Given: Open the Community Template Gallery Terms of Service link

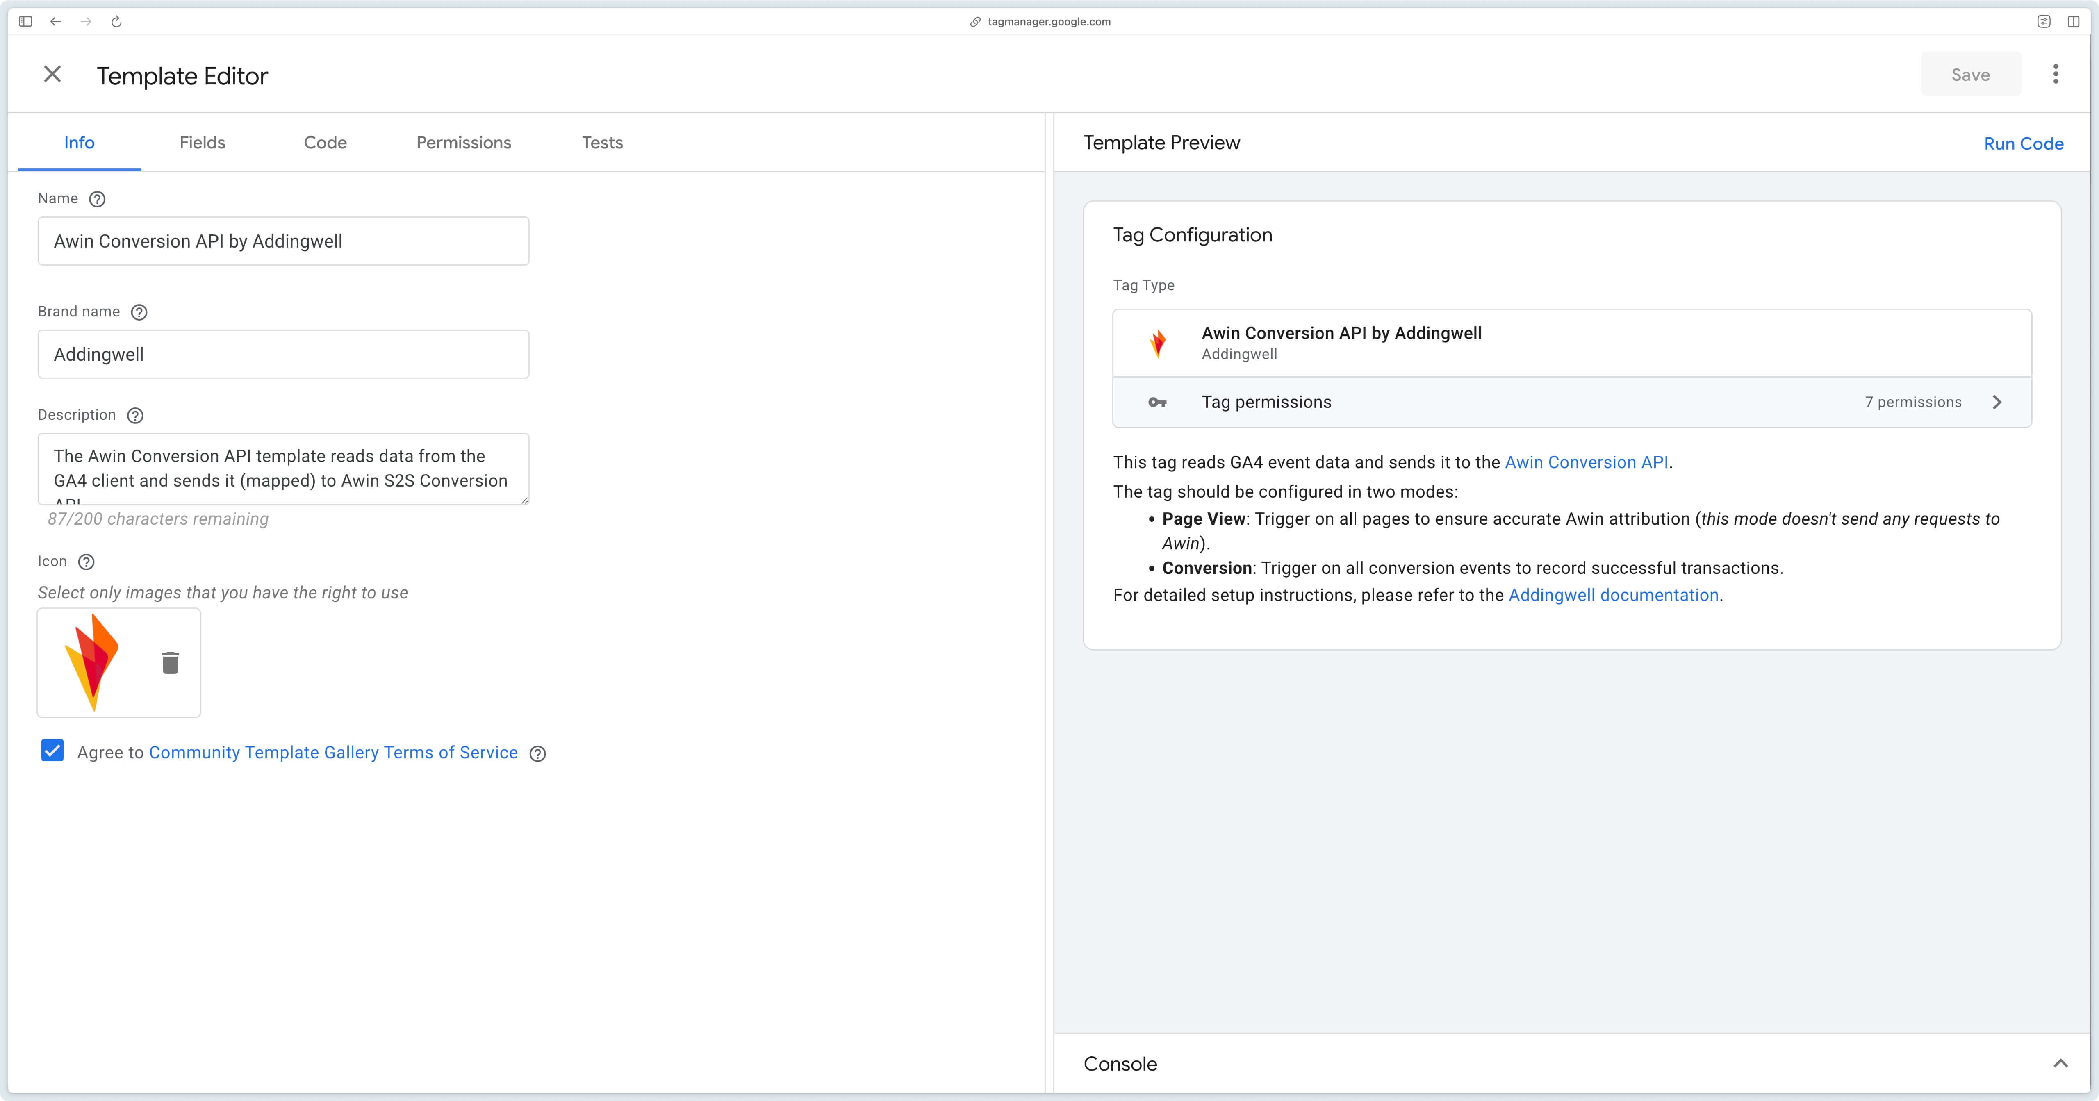Looking at the screenshot, I should 333,753.
